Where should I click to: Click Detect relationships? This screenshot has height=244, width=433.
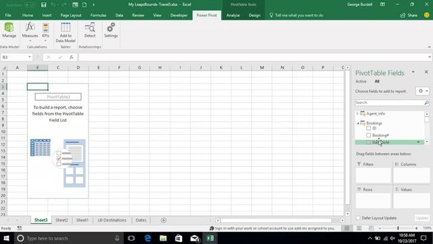click(90, 30)
